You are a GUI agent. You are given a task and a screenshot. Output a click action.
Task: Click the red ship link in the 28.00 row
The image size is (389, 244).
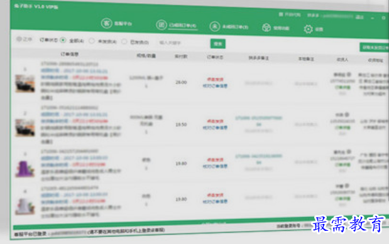(215, 79)
